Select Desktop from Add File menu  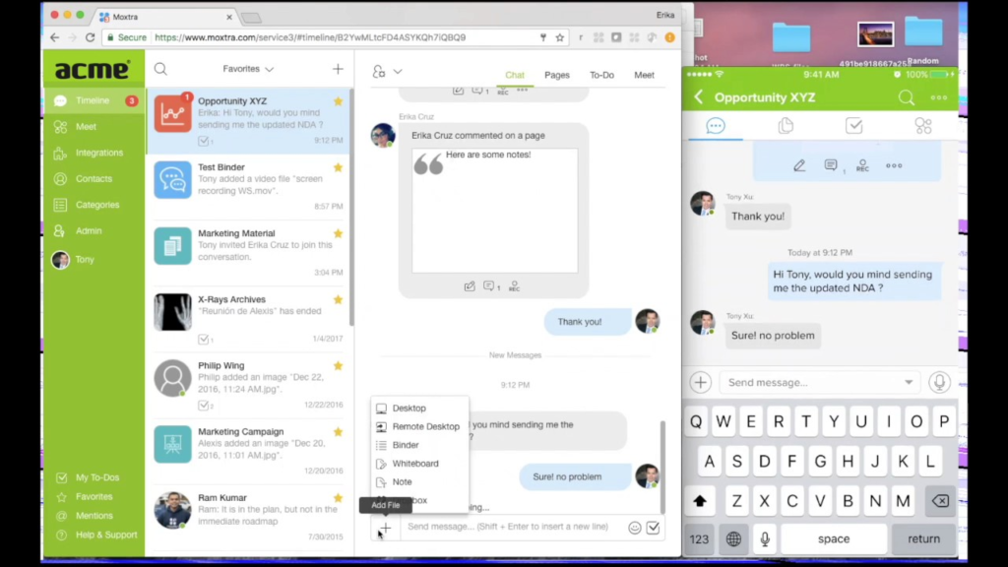(x=409, y=409)
